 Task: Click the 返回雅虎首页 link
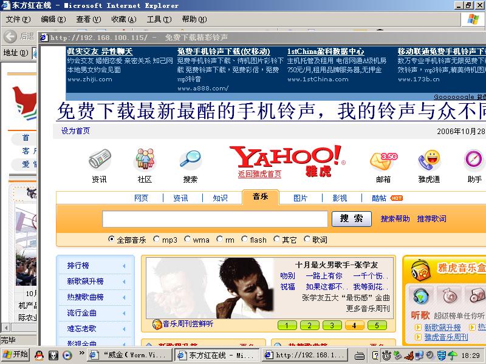pos(259,174)
